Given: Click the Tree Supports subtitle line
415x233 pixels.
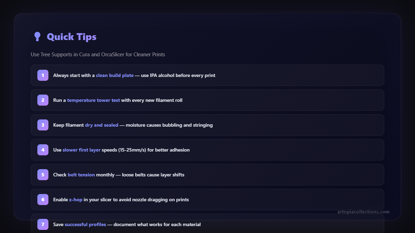Looking at the screenshot, I should coord(98,55).
